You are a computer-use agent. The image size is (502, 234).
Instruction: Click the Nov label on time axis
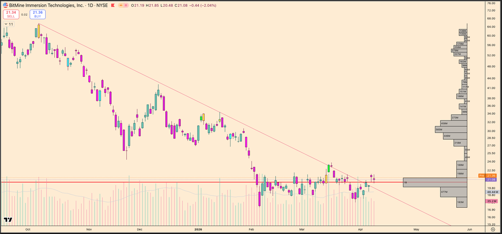tap(89, 229)
